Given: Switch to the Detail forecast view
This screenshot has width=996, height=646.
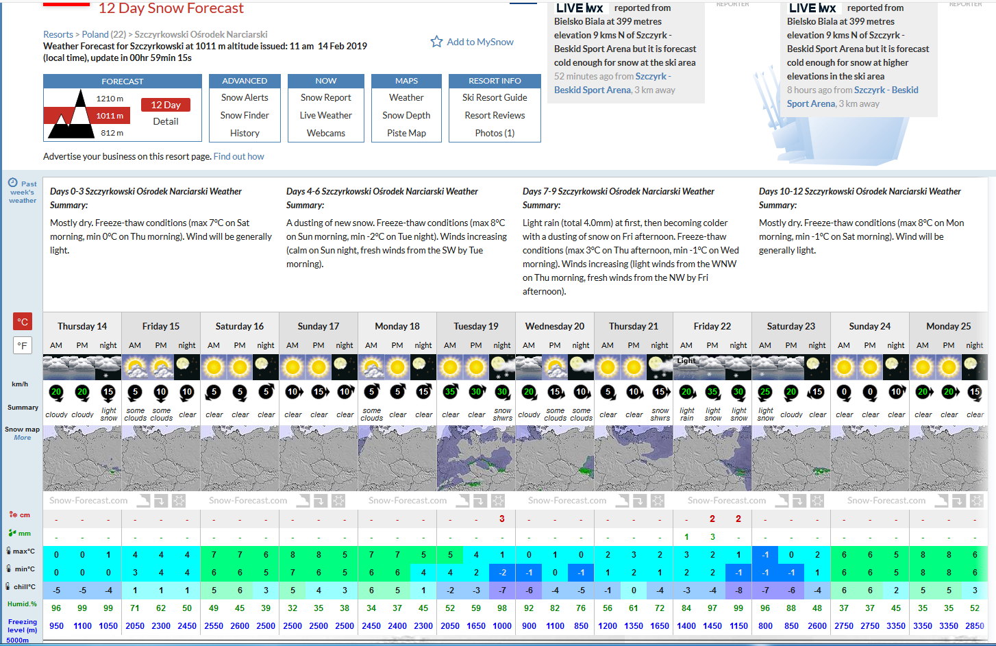Looking at the screenshot, I should (166, 121).
